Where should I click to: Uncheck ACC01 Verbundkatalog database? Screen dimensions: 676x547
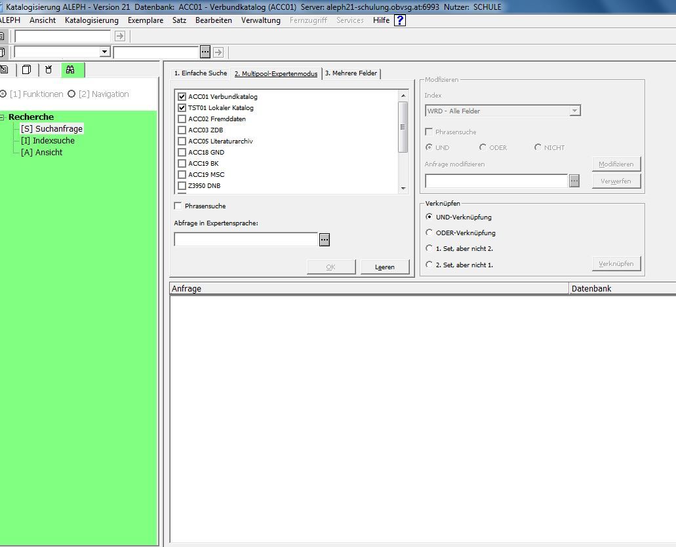tap(182, 97)
